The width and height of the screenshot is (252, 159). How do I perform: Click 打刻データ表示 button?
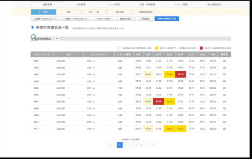tap(103, 19)
